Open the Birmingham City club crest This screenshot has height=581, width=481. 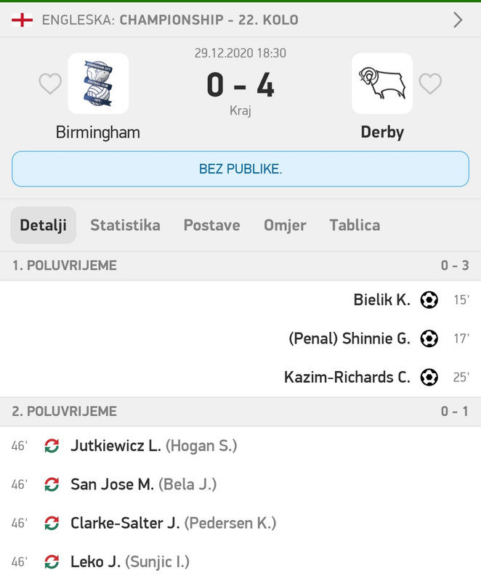point(98,84)
